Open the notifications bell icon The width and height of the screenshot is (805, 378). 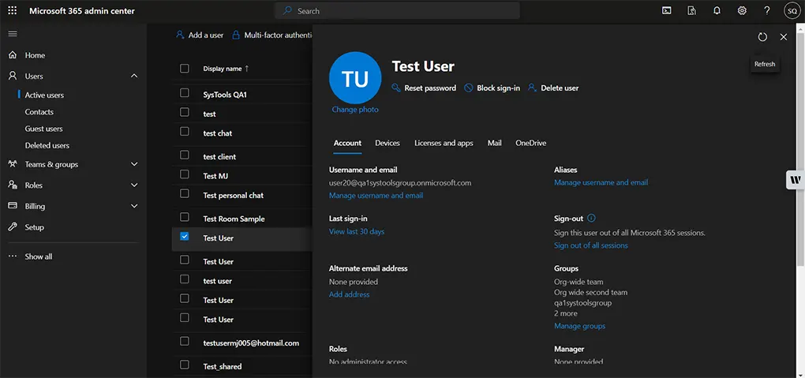click(717, 11)
